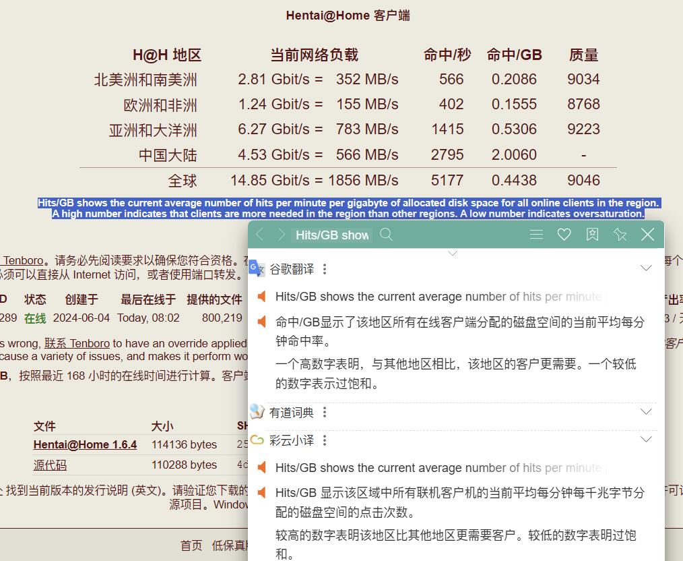Click the 在线 status text

coord(35,318)
